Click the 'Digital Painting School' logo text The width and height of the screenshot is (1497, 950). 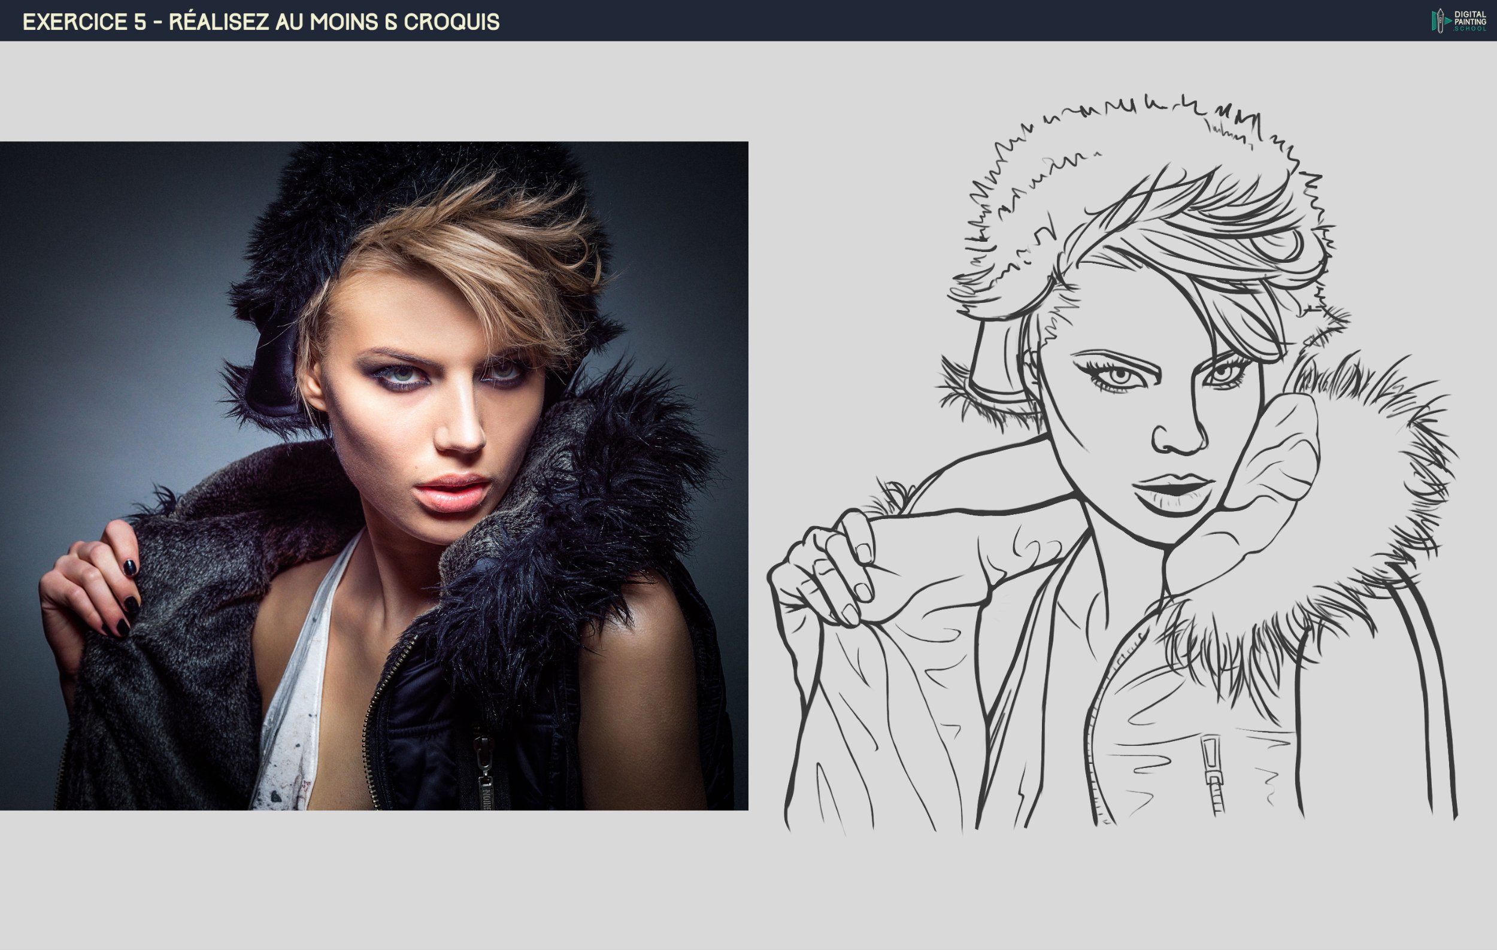(x=1469, y=20)
